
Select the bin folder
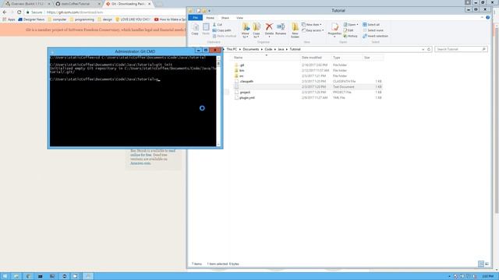[x=242, y=71]
